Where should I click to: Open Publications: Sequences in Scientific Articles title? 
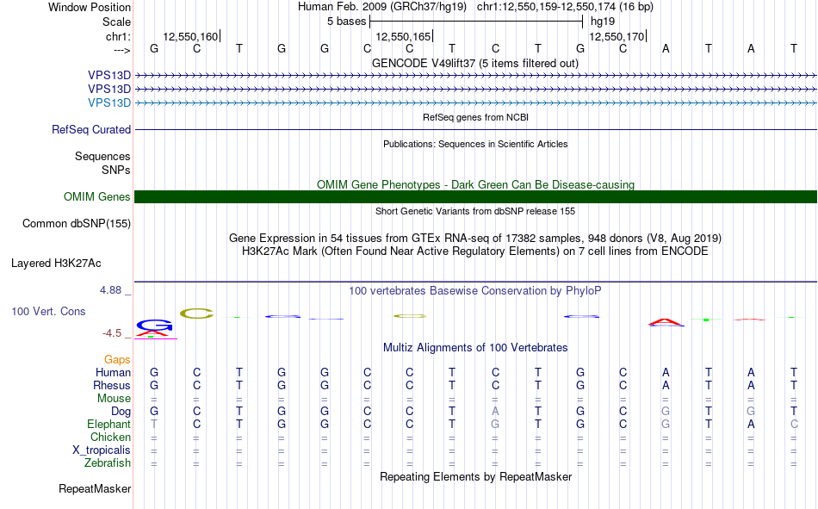[x=475, y=144]
